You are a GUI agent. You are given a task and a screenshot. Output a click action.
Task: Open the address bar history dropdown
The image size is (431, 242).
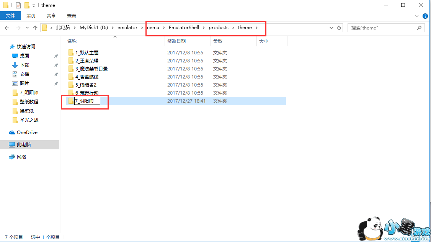(x=331, y=28)
